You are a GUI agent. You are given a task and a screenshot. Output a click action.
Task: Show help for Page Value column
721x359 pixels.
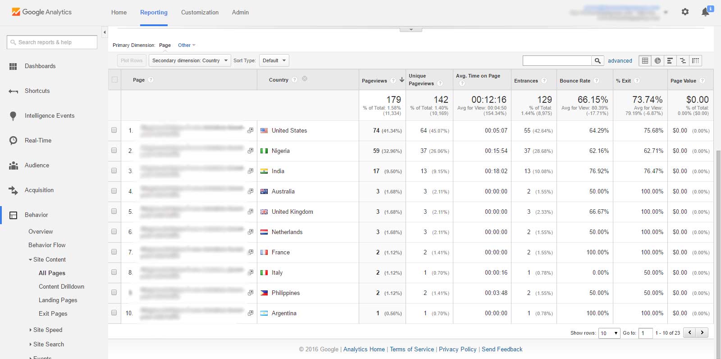click(703, 80)
